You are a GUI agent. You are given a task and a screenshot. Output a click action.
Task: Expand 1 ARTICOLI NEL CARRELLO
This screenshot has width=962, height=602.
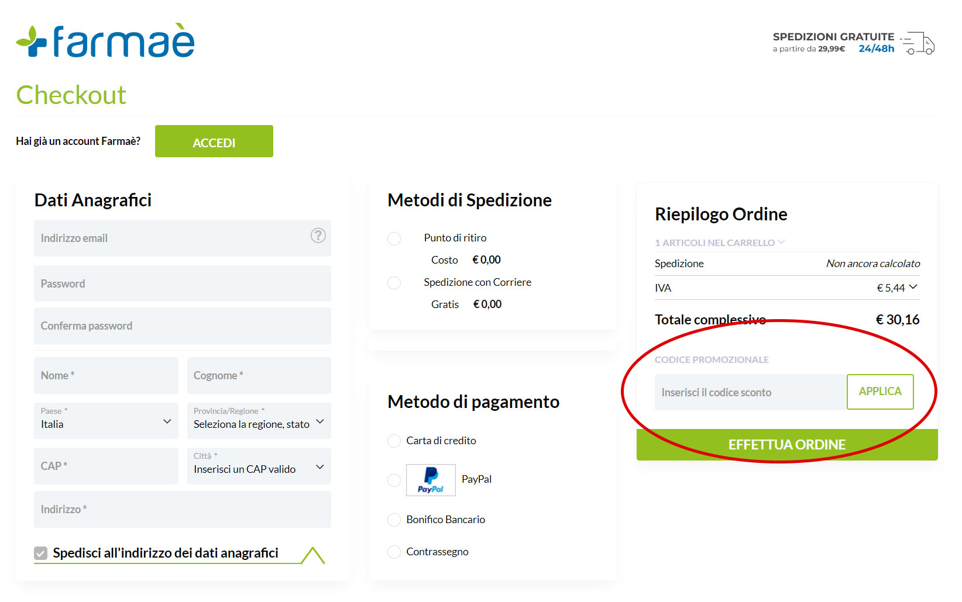pyautogui.click(x=782, y=242)
